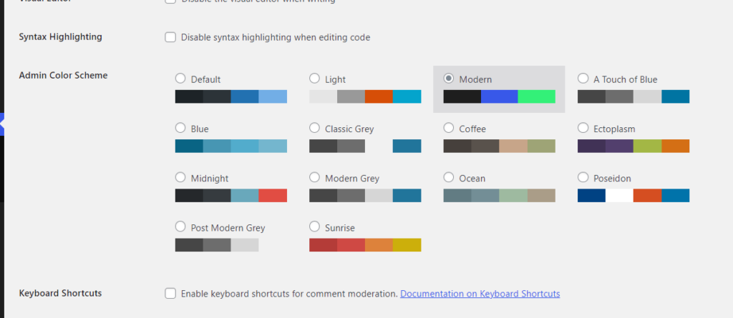Click the Sunrise scheme color palette bar

click(x=365, y=245)
